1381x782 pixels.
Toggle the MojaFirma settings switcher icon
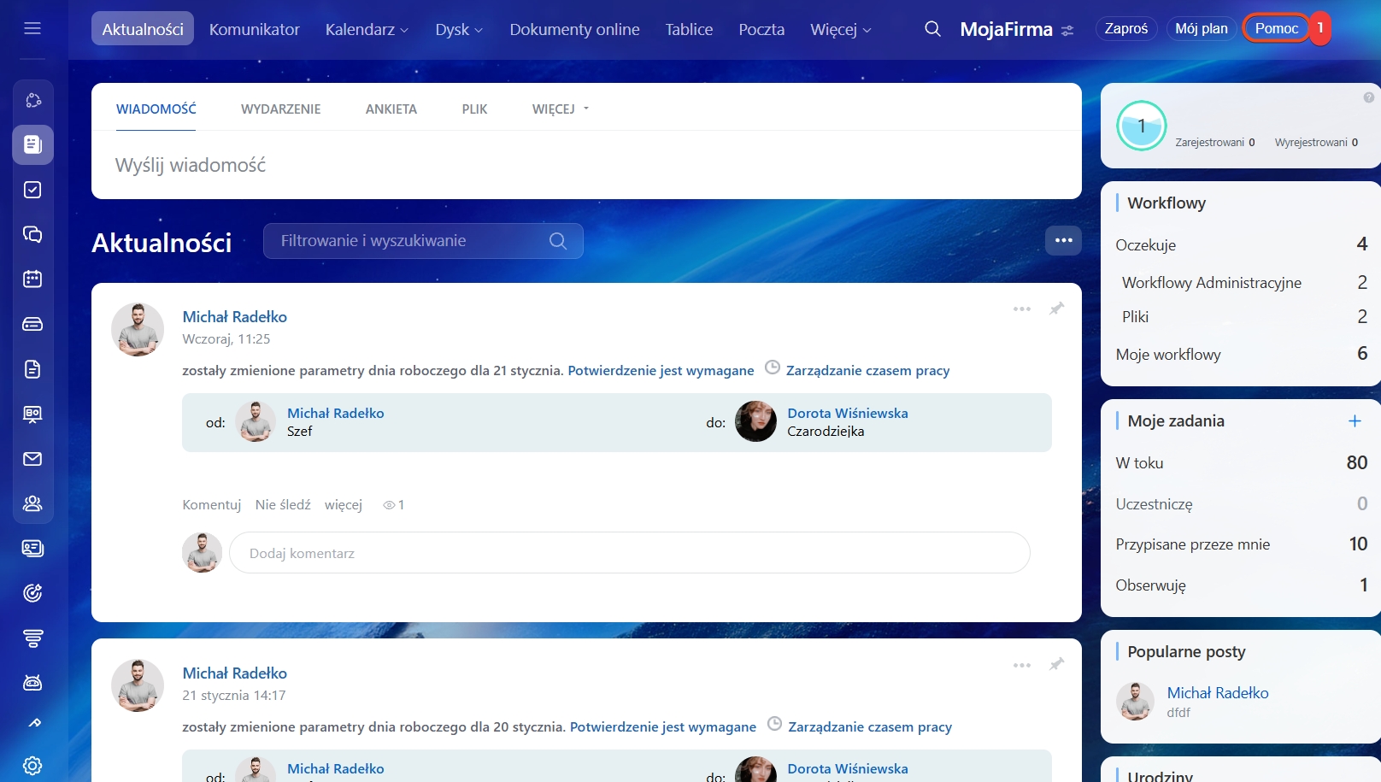1067,30
